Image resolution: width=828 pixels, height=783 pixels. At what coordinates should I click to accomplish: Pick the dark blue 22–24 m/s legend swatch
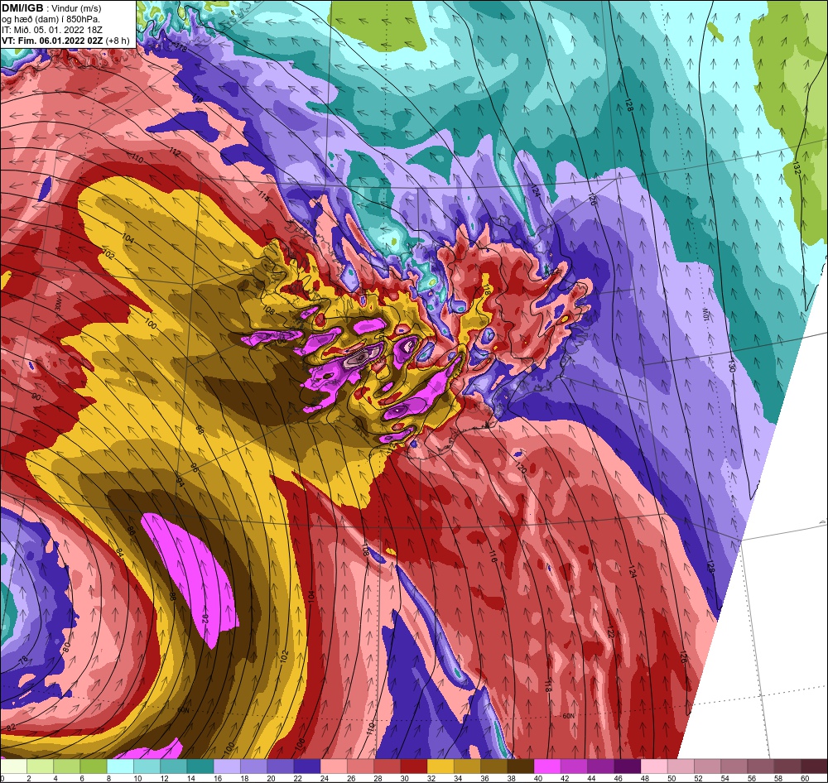click(307, 766)
